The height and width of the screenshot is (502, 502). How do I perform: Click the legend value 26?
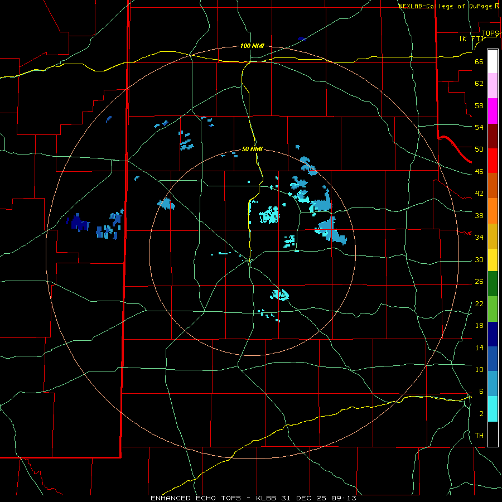[479, 282]
